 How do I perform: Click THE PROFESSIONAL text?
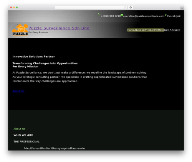click(x=26, y=142)
